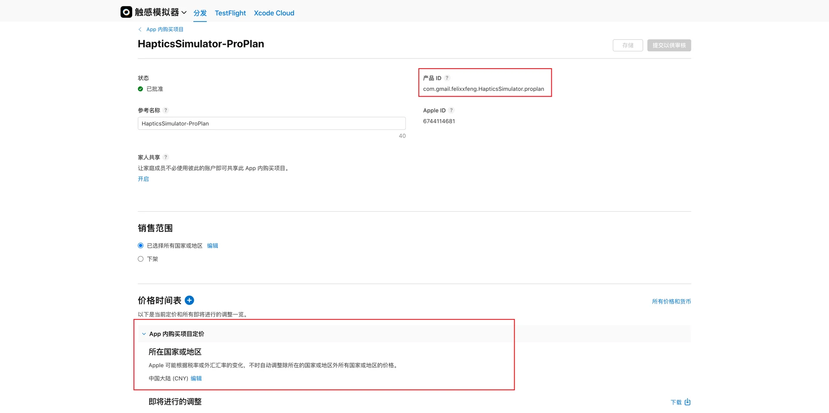The width and height of the screenshot is (829, 413).
Task: Show help for Apple ID
Action: pos(451,110)
